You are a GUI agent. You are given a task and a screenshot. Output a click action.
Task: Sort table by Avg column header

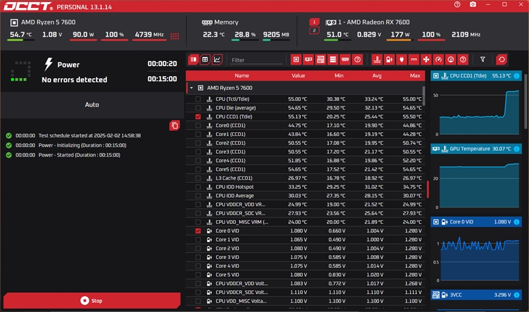pos(377,75)
